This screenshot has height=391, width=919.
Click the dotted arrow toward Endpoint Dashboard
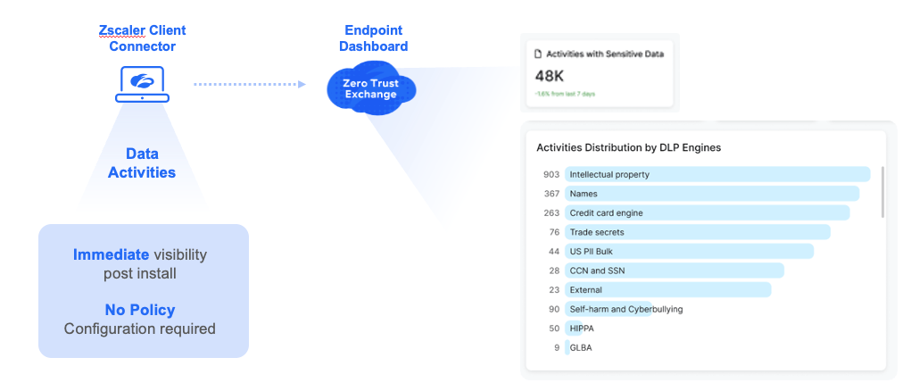pyautogui.click(x=250, y=84)
